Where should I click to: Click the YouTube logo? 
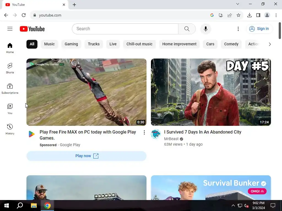coord(32,29)
